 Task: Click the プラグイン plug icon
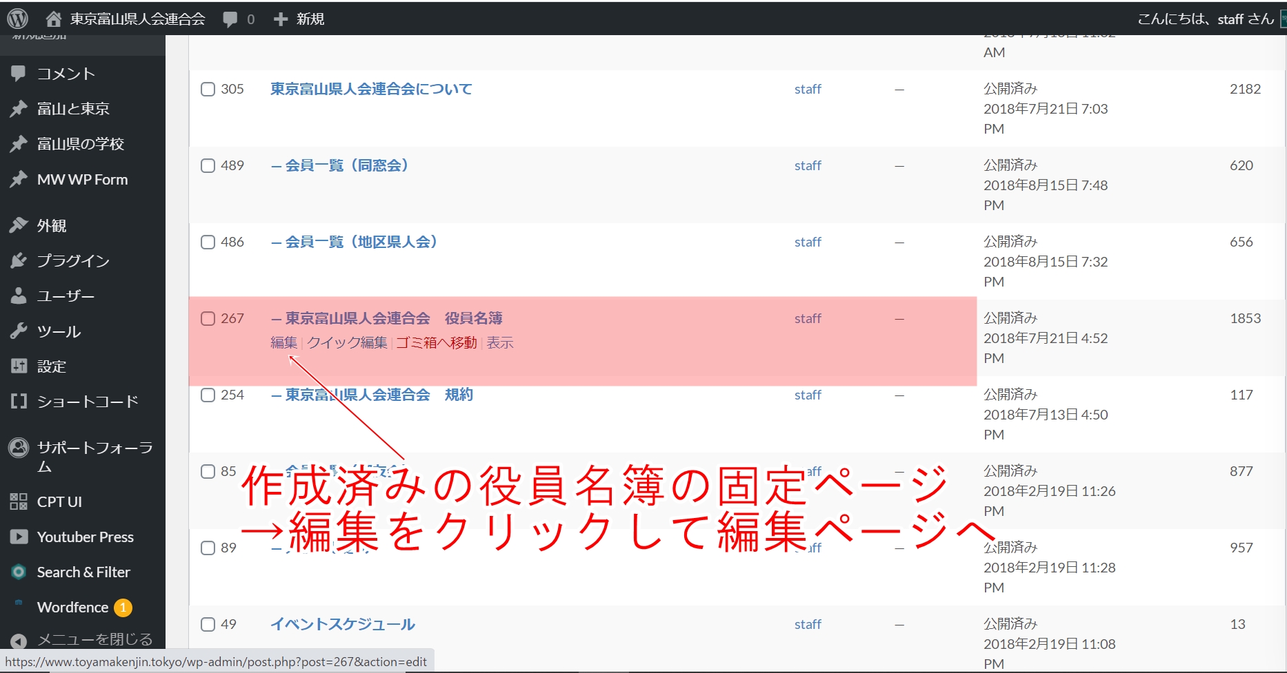pos(19,260)
